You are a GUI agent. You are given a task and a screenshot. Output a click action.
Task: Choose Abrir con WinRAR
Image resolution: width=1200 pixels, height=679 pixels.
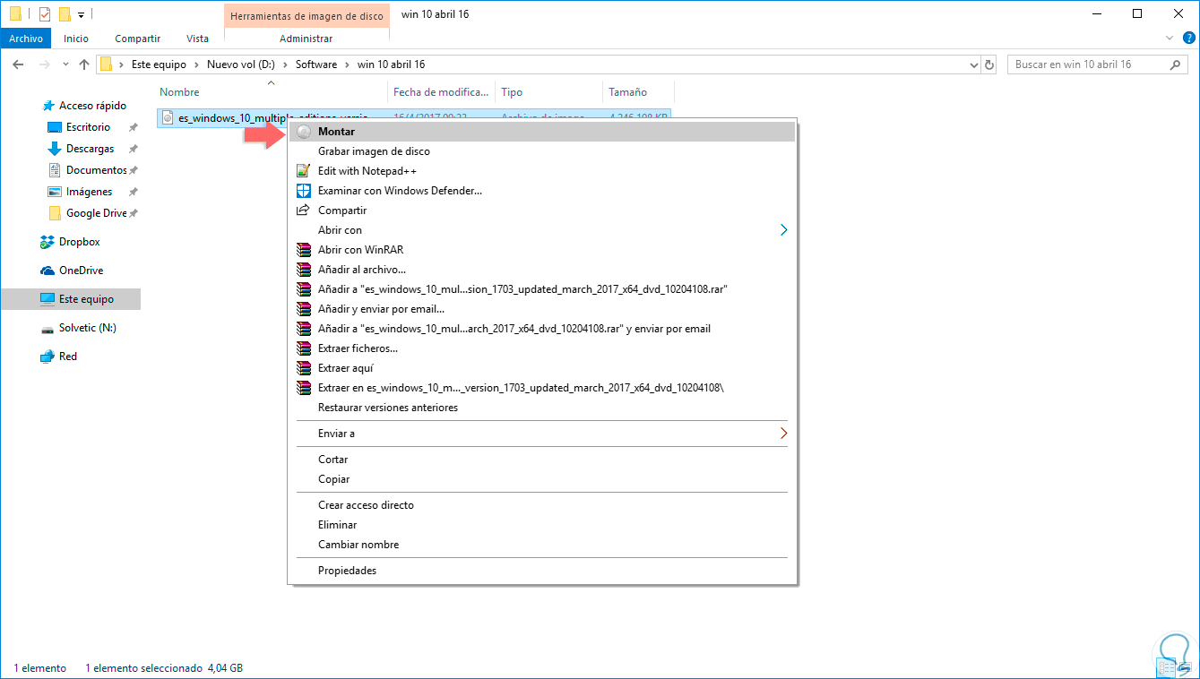pos(542,250)
